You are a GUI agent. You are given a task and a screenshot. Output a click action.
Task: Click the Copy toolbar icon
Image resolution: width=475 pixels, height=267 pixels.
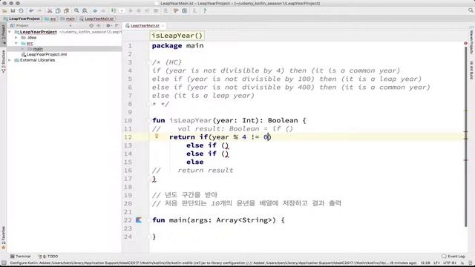[58, 11]
